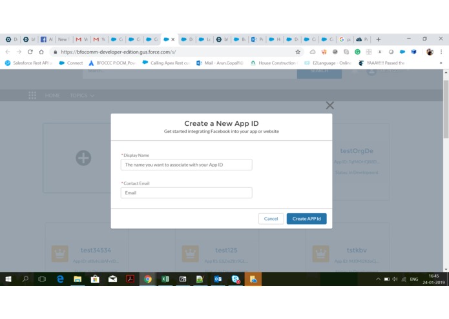Click the Salesforce cloud extension icon
The image size is (449, 319).
click(402, 52)
